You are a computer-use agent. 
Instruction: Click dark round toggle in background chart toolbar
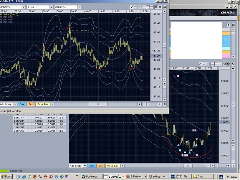coord(228,64)
